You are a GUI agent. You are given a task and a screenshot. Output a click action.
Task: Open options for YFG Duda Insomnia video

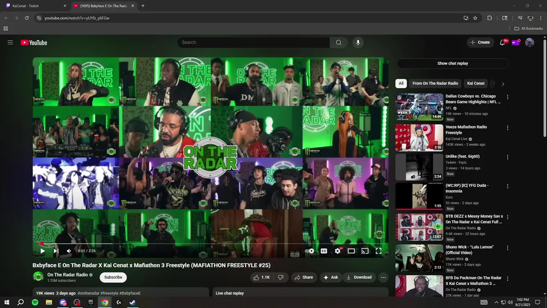(x=508, y=187)
